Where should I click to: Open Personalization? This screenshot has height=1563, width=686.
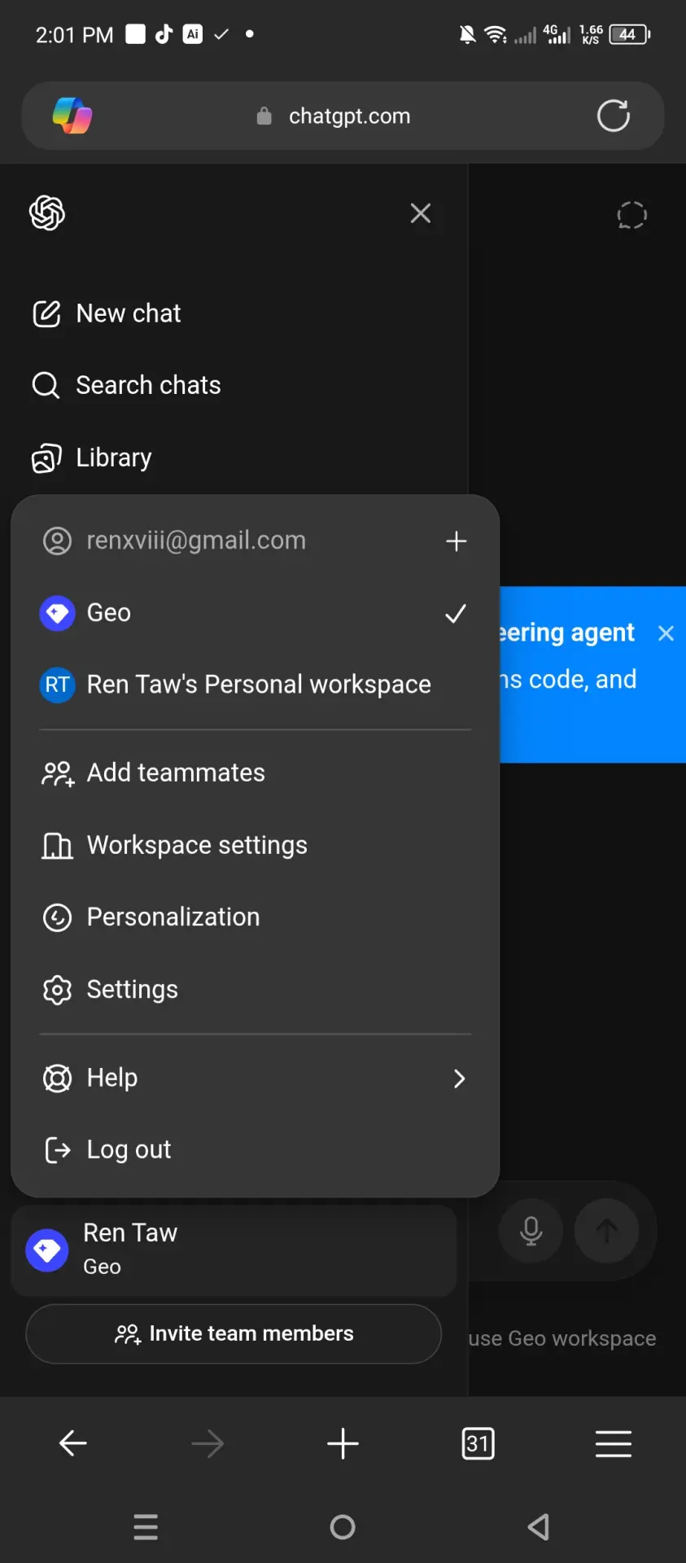click(255, 917)
